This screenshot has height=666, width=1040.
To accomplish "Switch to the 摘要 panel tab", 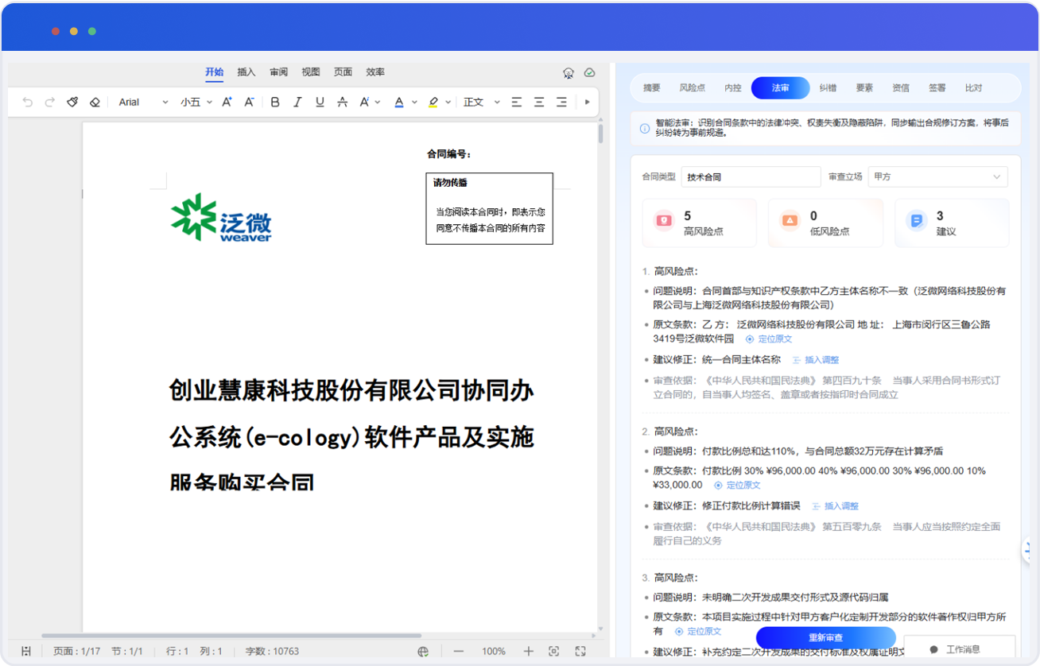I will [652, 88].
